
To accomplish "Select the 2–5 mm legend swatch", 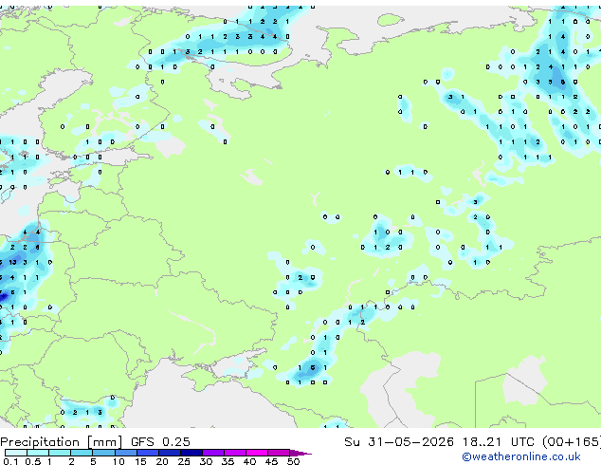I will coord(82,453).
